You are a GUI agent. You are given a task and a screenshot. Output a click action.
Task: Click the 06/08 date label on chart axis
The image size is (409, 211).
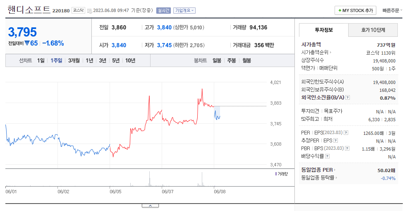pos(220,192)
